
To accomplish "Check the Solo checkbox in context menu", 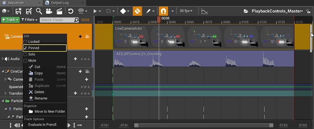I will point(25,54).
